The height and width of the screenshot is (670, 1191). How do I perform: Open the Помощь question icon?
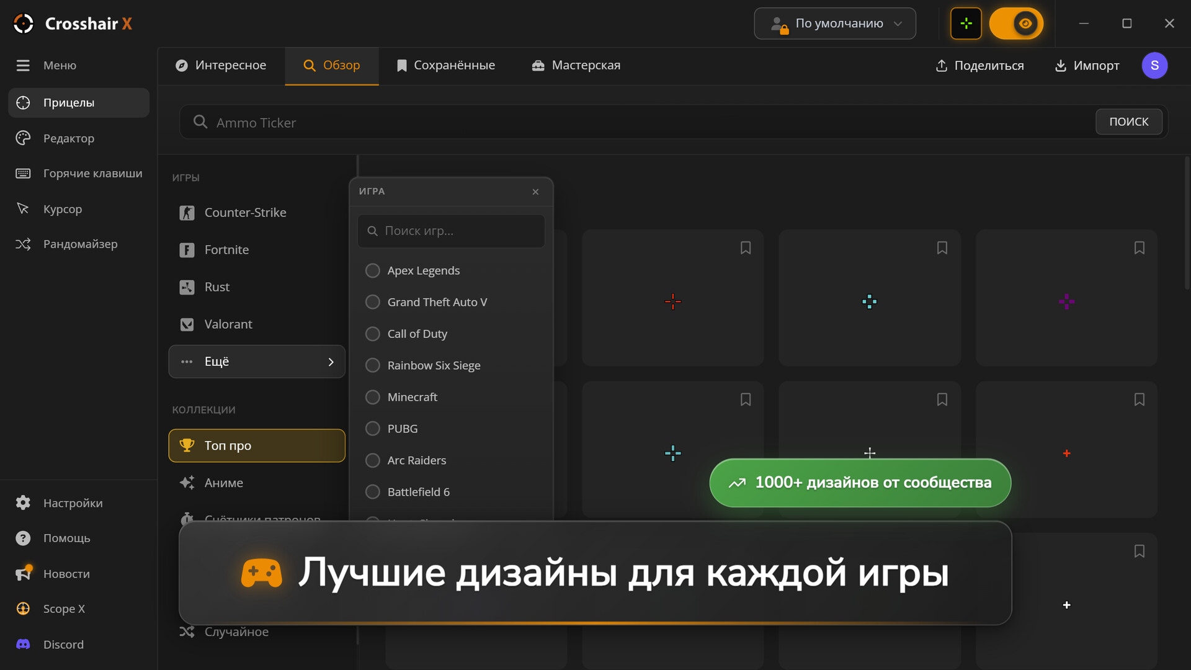tap(23, 538)
